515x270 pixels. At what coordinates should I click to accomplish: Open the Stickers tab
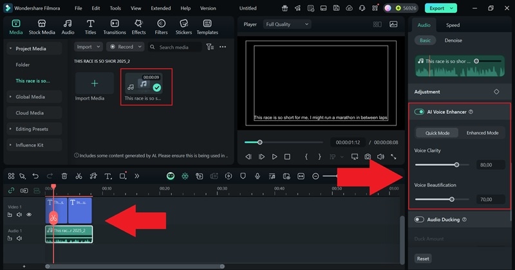(183, 27)
